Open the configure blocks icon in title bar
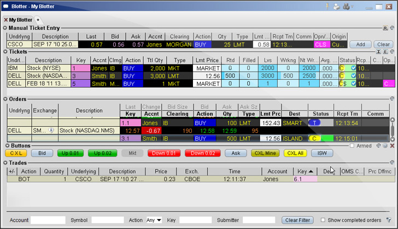Viewport: 398px width, 229px height. coord(346,7)
